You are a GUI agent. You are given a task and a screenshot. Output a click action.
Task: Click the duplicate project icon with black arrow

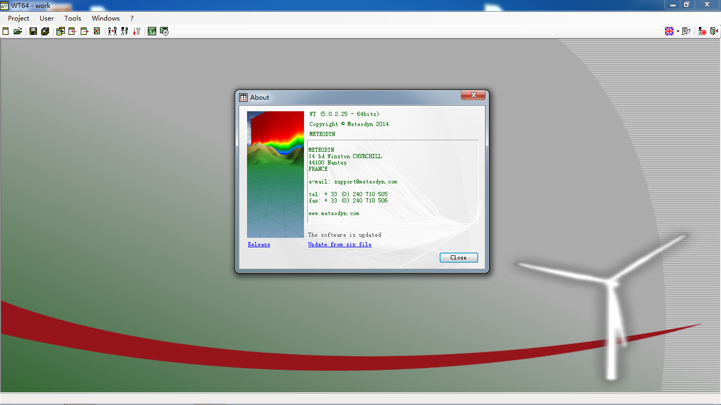point(61,31)
